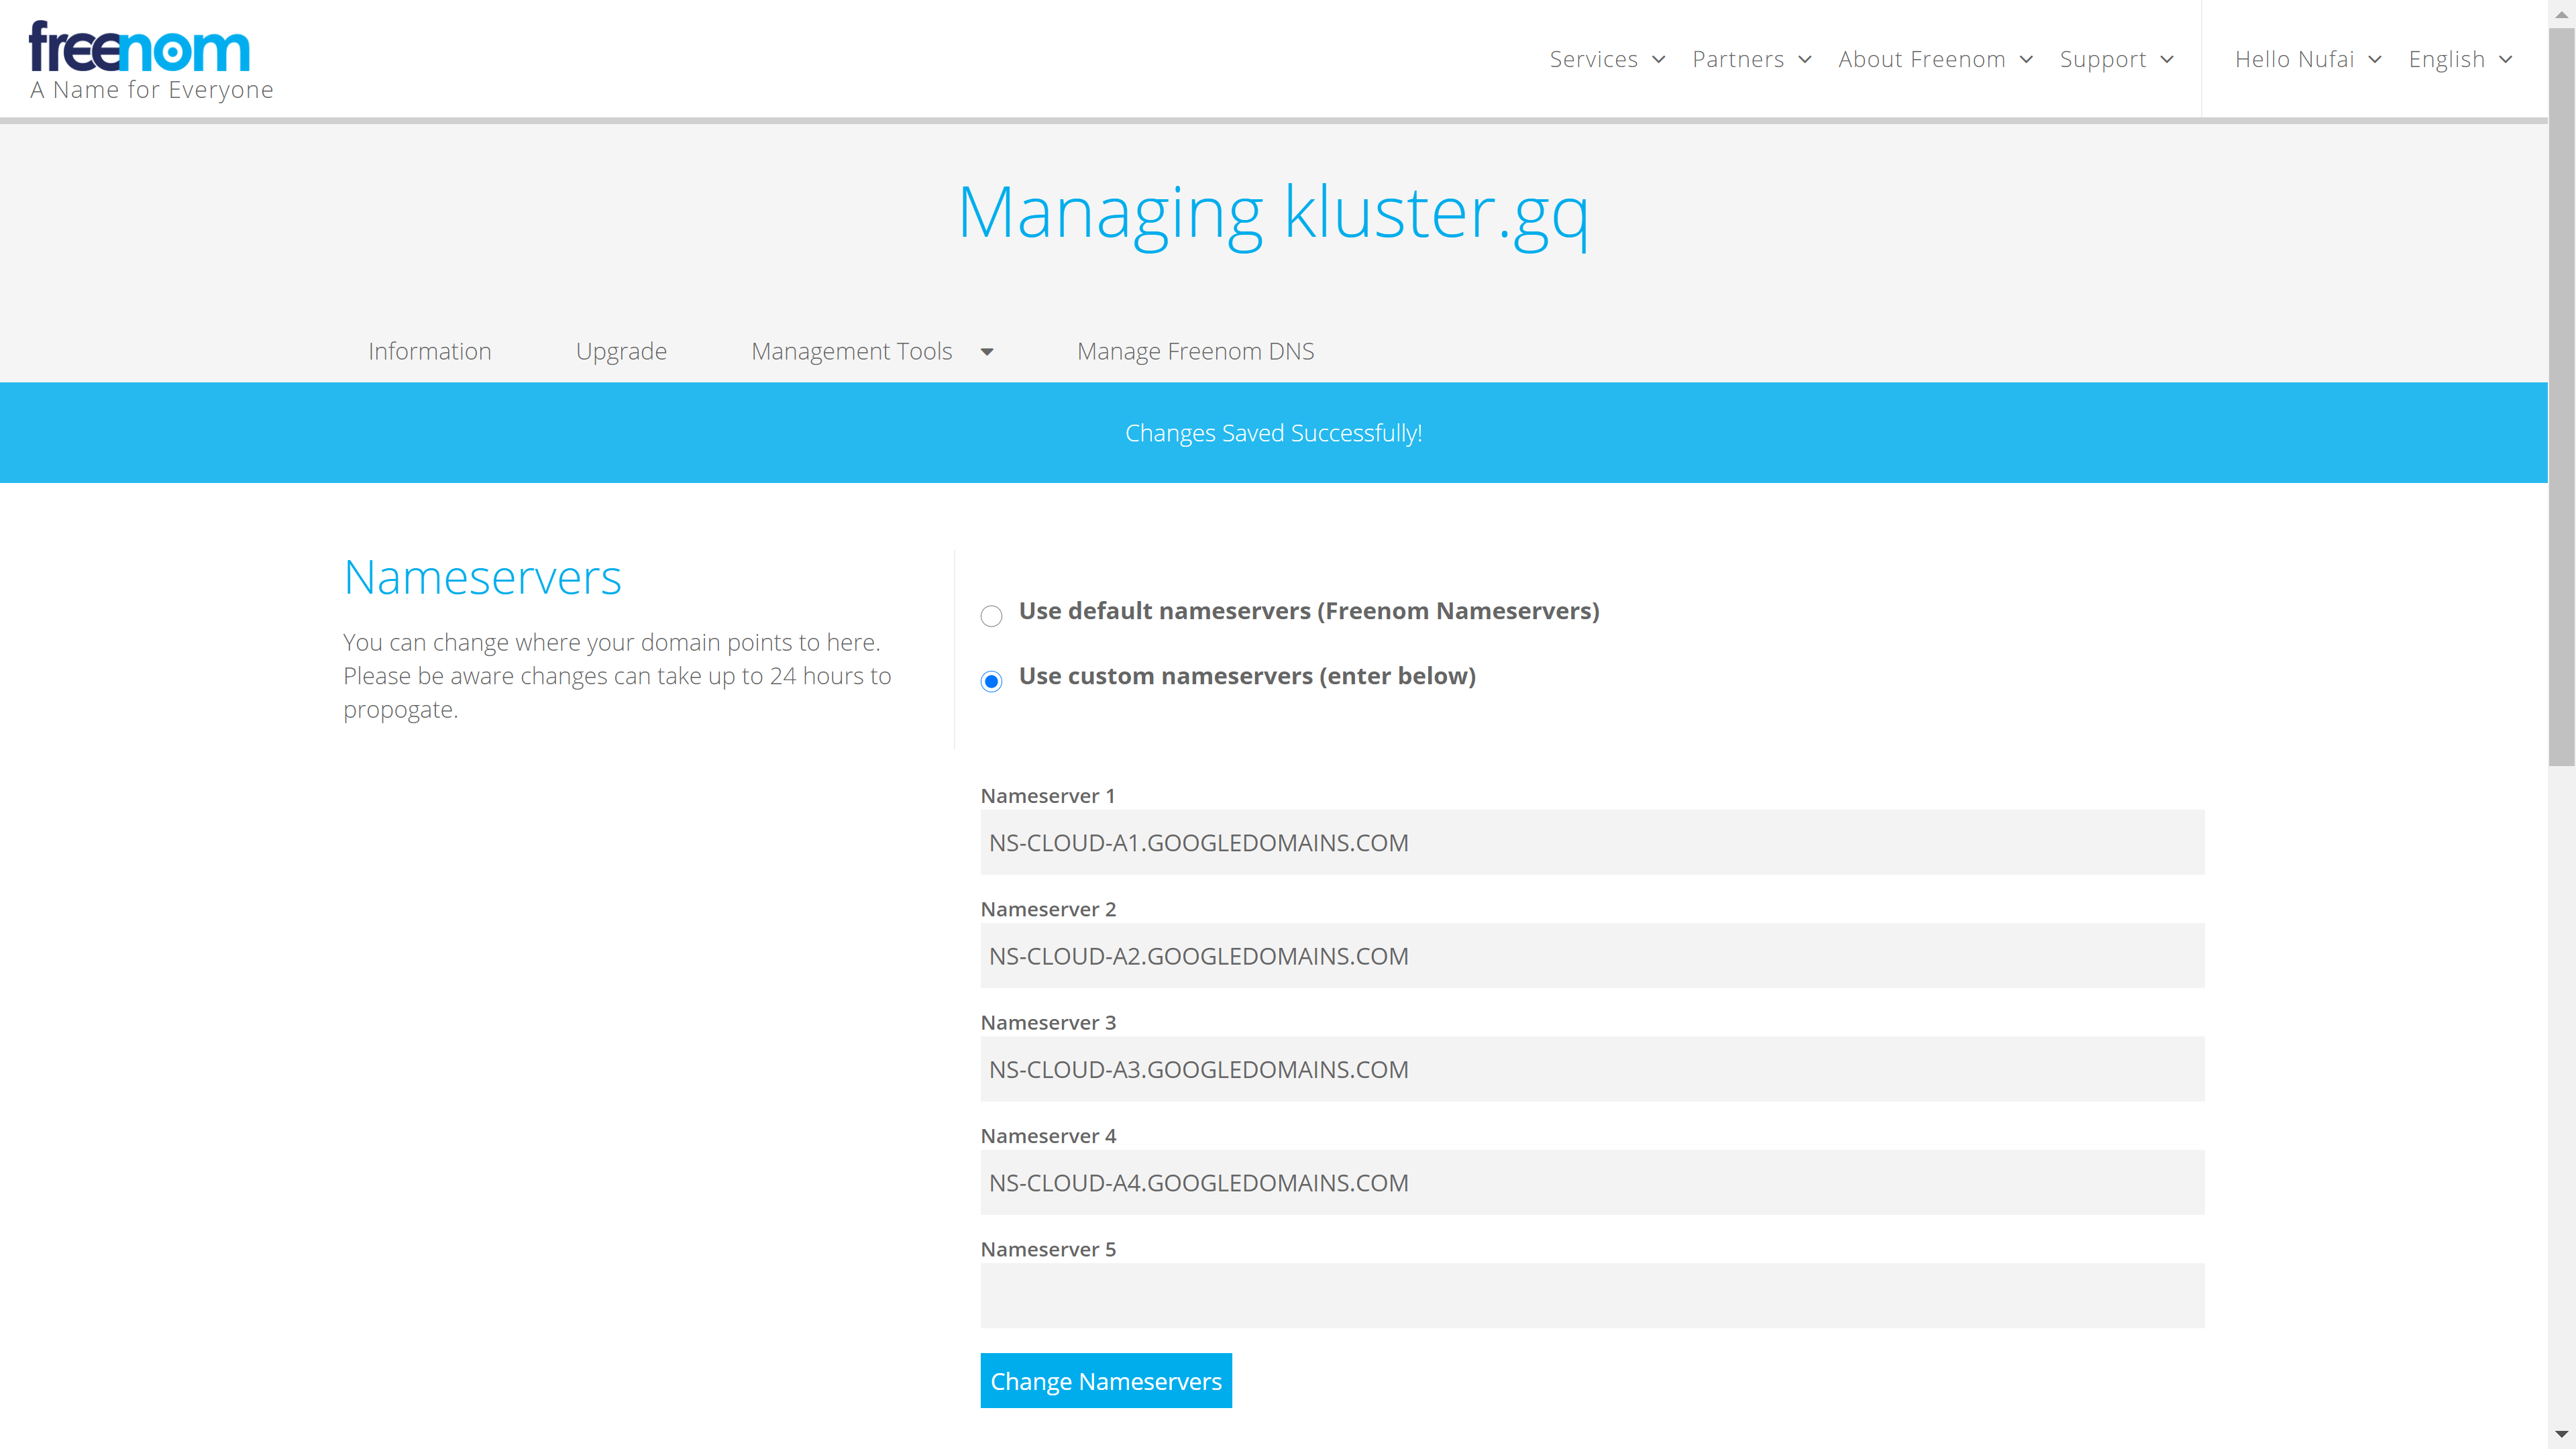The width and height of the screenshot is (2576, 1449).
Task: Click the Change Nameservers button
Action: click(x=1105, y=1381)
